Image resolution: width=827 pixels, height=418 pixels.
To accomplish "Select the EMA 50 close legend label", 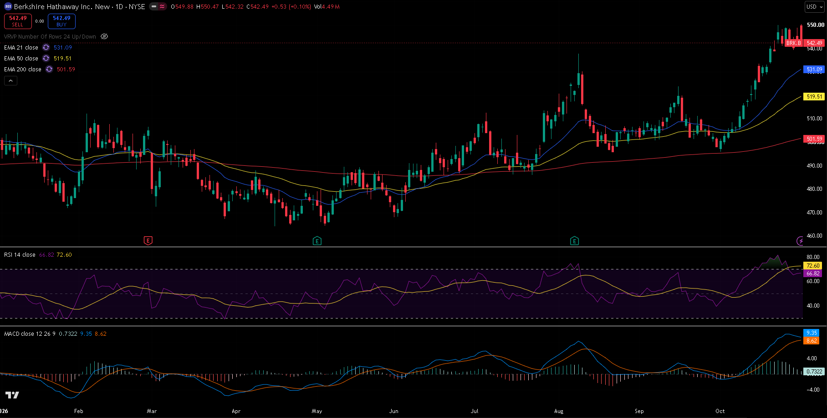I will (x=21, y=58).
